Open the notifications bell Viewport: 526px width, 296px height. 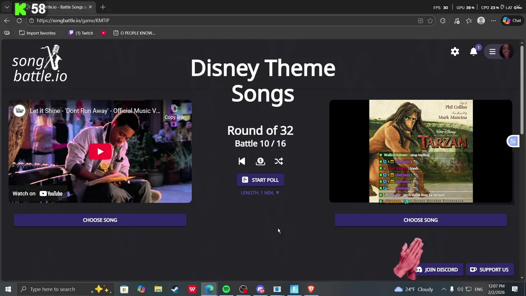474,51
